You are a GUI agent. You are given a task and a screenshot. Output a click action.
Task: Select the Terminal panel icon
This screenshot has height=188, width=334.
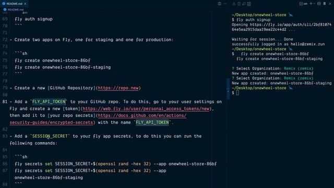tap(249, 4)
